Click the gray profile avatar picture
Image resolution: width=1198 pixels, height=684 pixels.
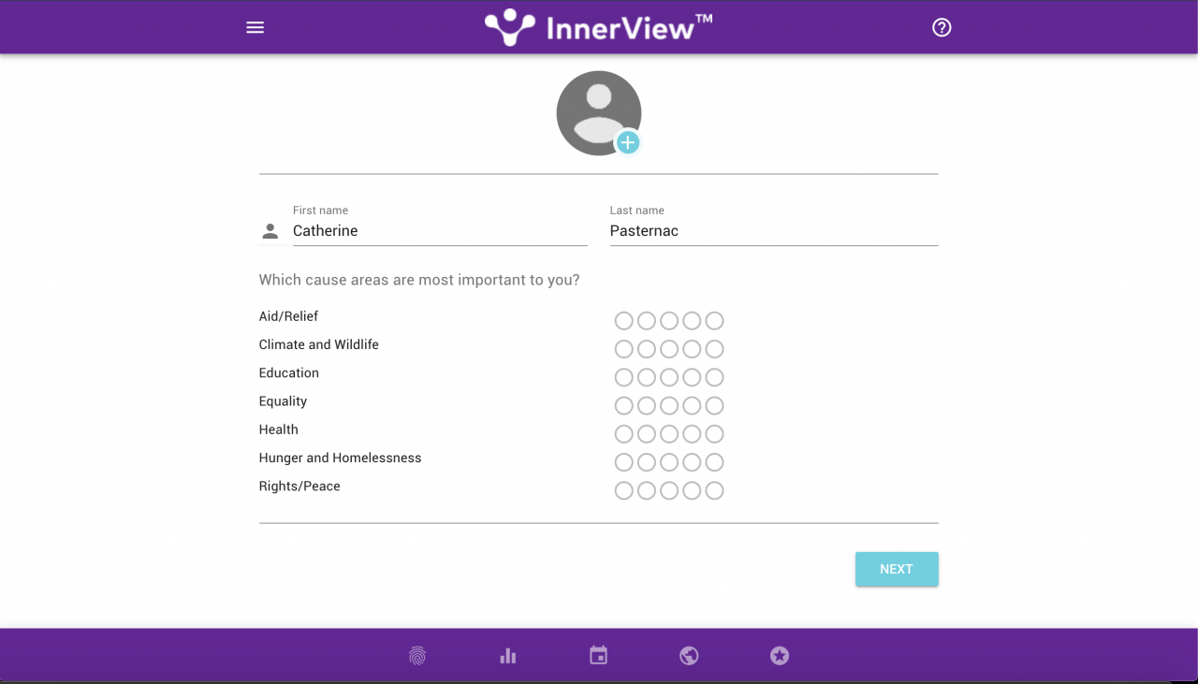pos(594,109)
